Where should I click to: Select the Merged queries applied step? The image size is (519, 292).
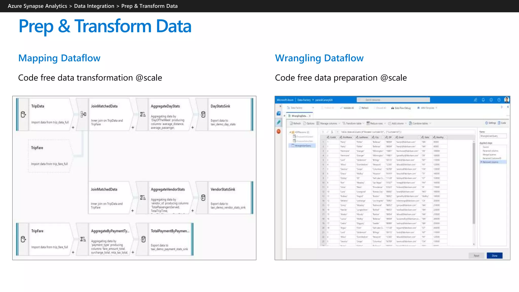[x=489, y=155]
